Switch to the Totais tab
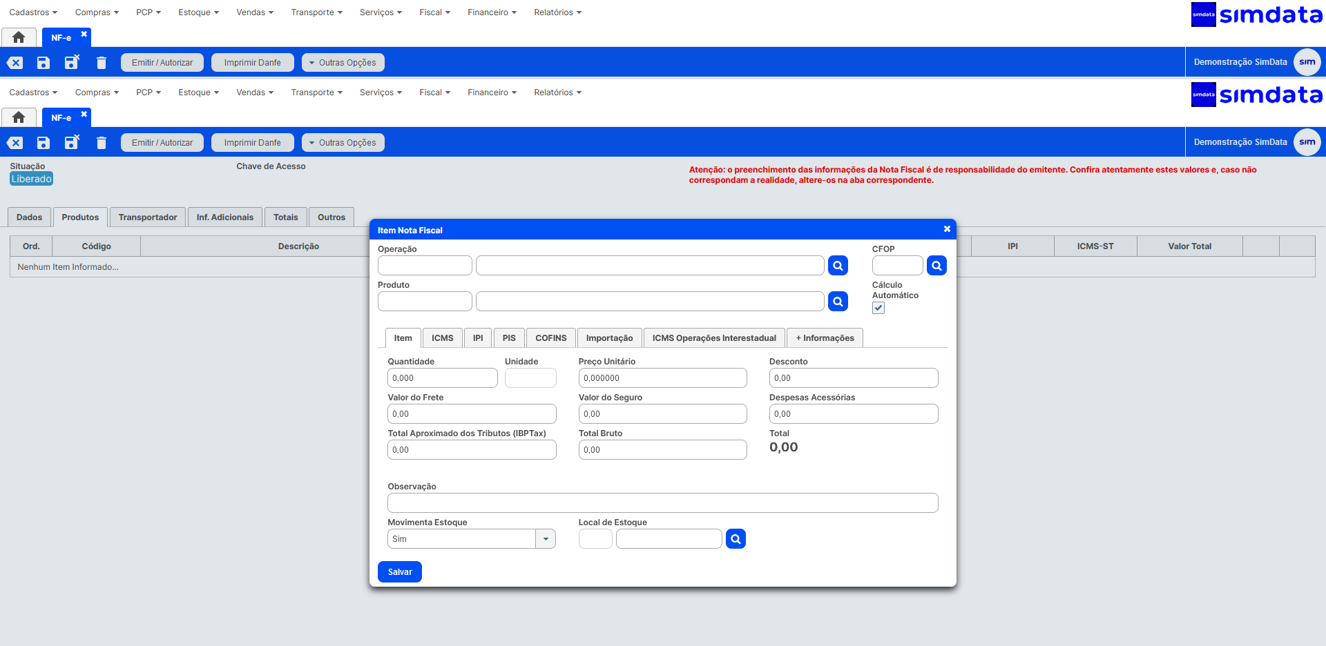 pos(286,217)
